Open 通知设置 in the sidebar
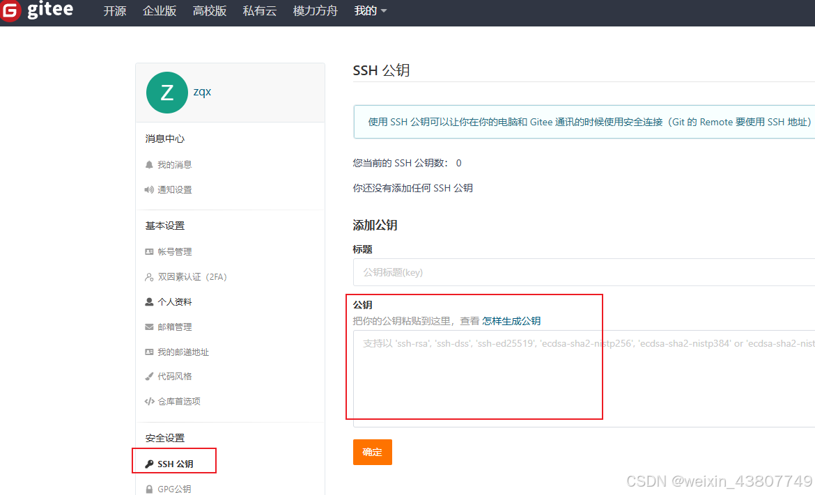The height and width of the screenshot is (495, 815). pyautogui.click(x=175, y=189)
